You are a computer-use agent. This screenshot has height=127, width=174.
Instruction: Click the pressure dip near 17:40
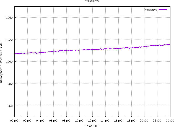(129, 49)
